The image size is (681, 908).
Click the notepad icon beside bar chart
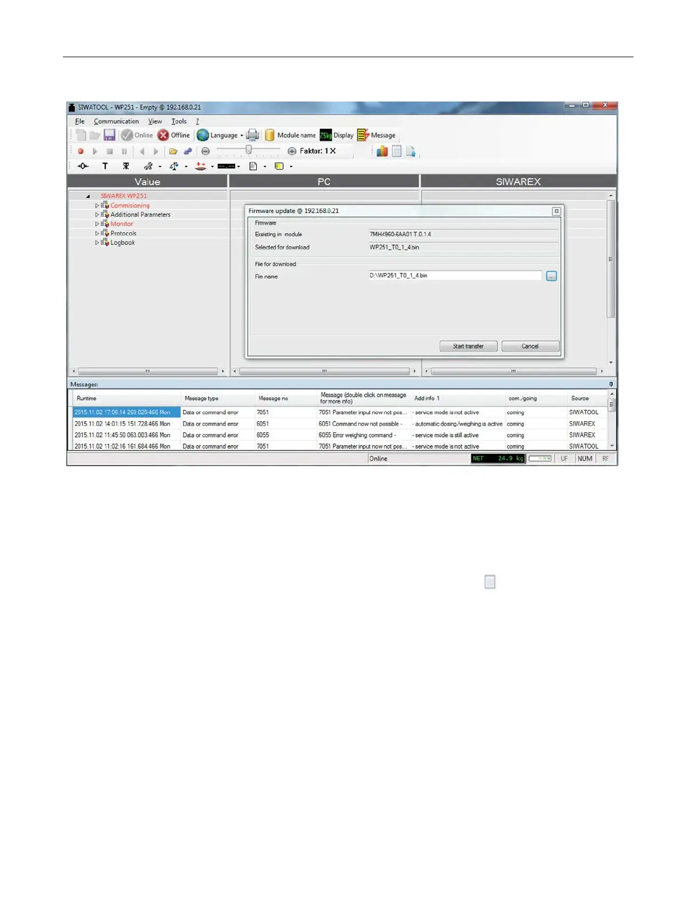click(396, 151)
